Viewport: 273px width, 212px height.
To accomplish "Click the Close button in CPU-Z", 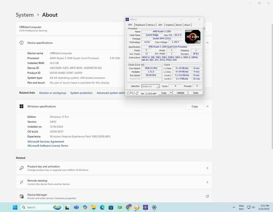I will click(196, 93).
